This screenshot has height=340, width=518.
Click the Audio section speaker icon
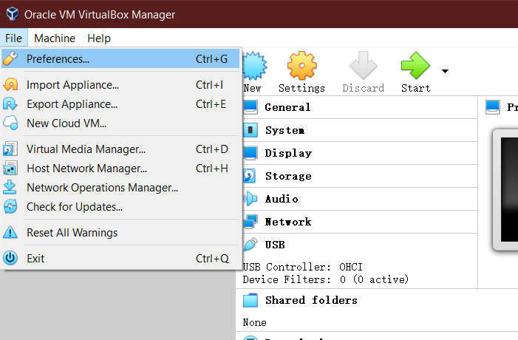click(x=251, y=199)
